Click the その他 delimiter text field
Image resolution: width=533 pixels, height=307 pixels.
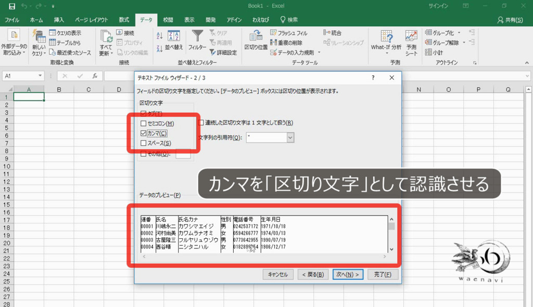click(x=183, y=153)
